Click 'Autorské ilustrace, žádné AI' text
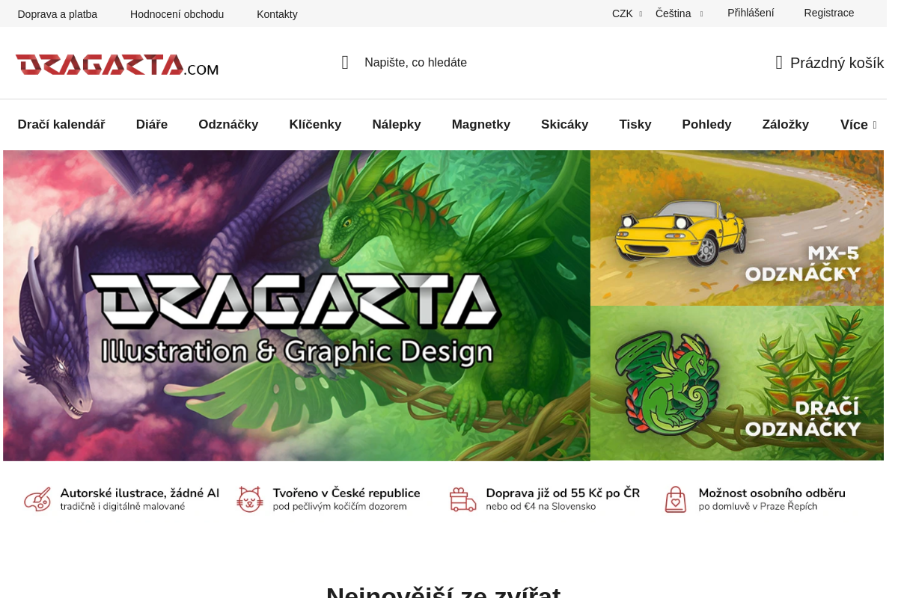This screenshot has height=598, width=898. pyautogui.click(x=140, y=493)
